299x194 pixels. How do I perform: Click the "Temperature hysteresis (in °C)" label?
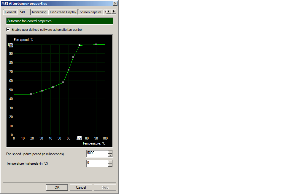pos(27,163)
